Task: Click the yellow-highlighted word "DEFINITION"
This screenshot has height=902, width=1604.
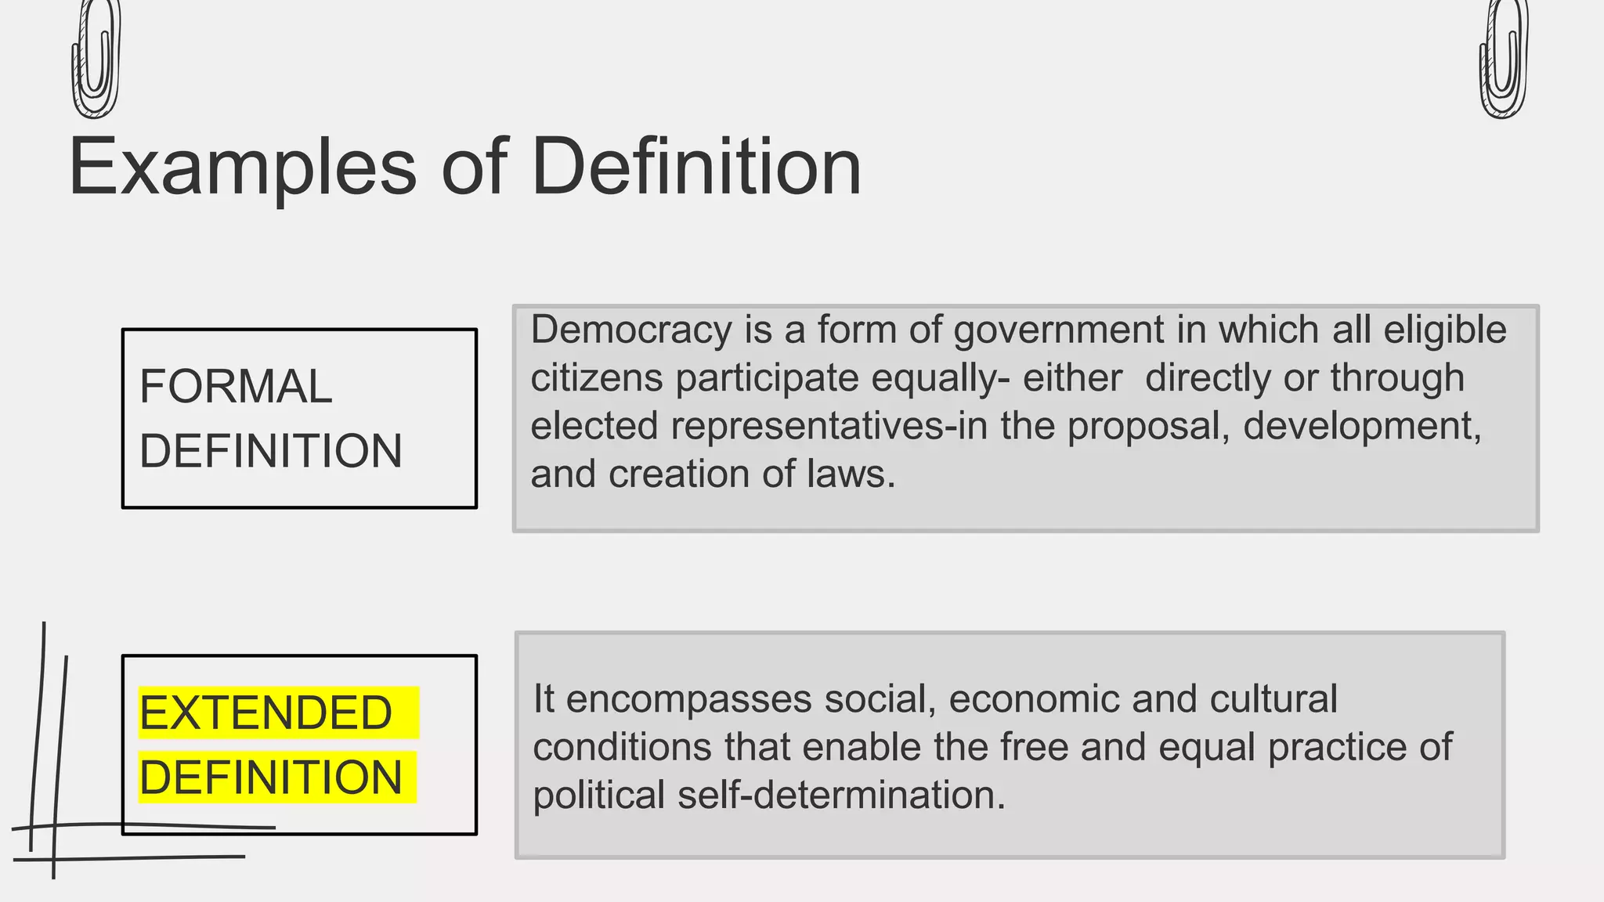Action: [271, 777]
